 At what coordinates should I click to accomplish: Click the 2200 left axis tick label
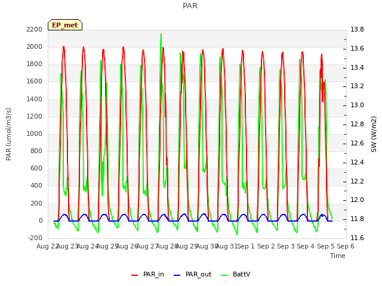tap(35, 29)
